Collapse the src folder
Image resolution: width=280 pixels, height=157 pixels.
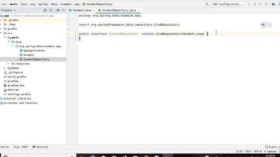(1, 33)
